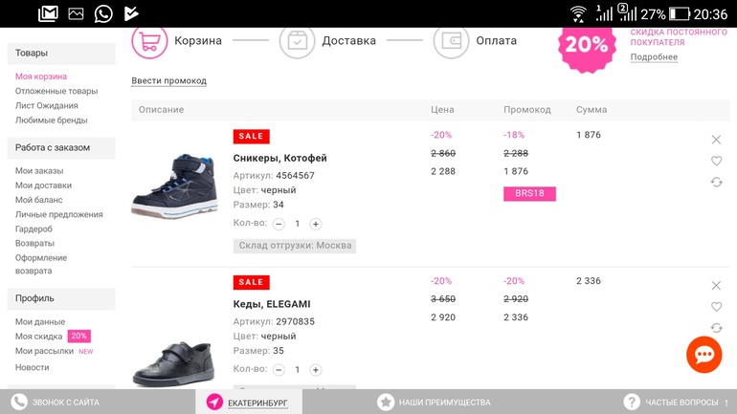
Task: Increase quantity of ELEGAMI shoes
Action: click(316, 369)
